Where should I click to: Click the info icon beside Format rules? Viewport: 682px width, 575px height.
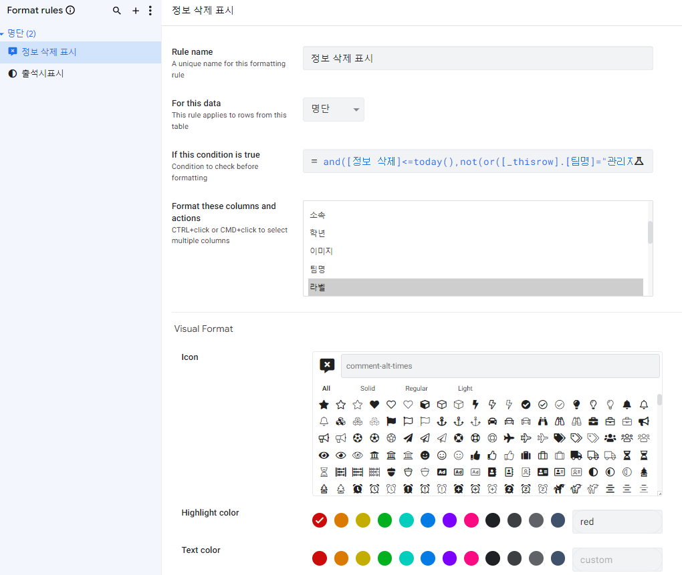click(70, 10)
